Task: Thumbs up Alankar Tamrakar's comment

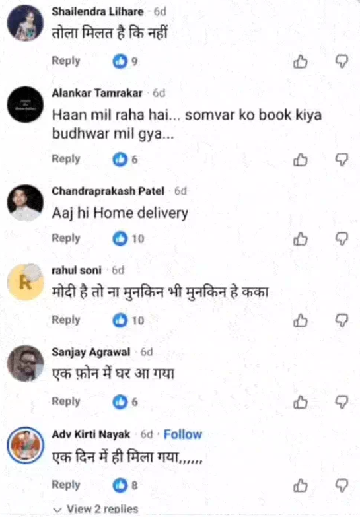Action: click(x=301, y=160)
